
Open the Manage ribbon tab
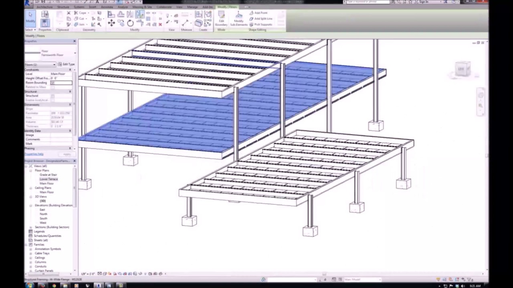[192, 7]
